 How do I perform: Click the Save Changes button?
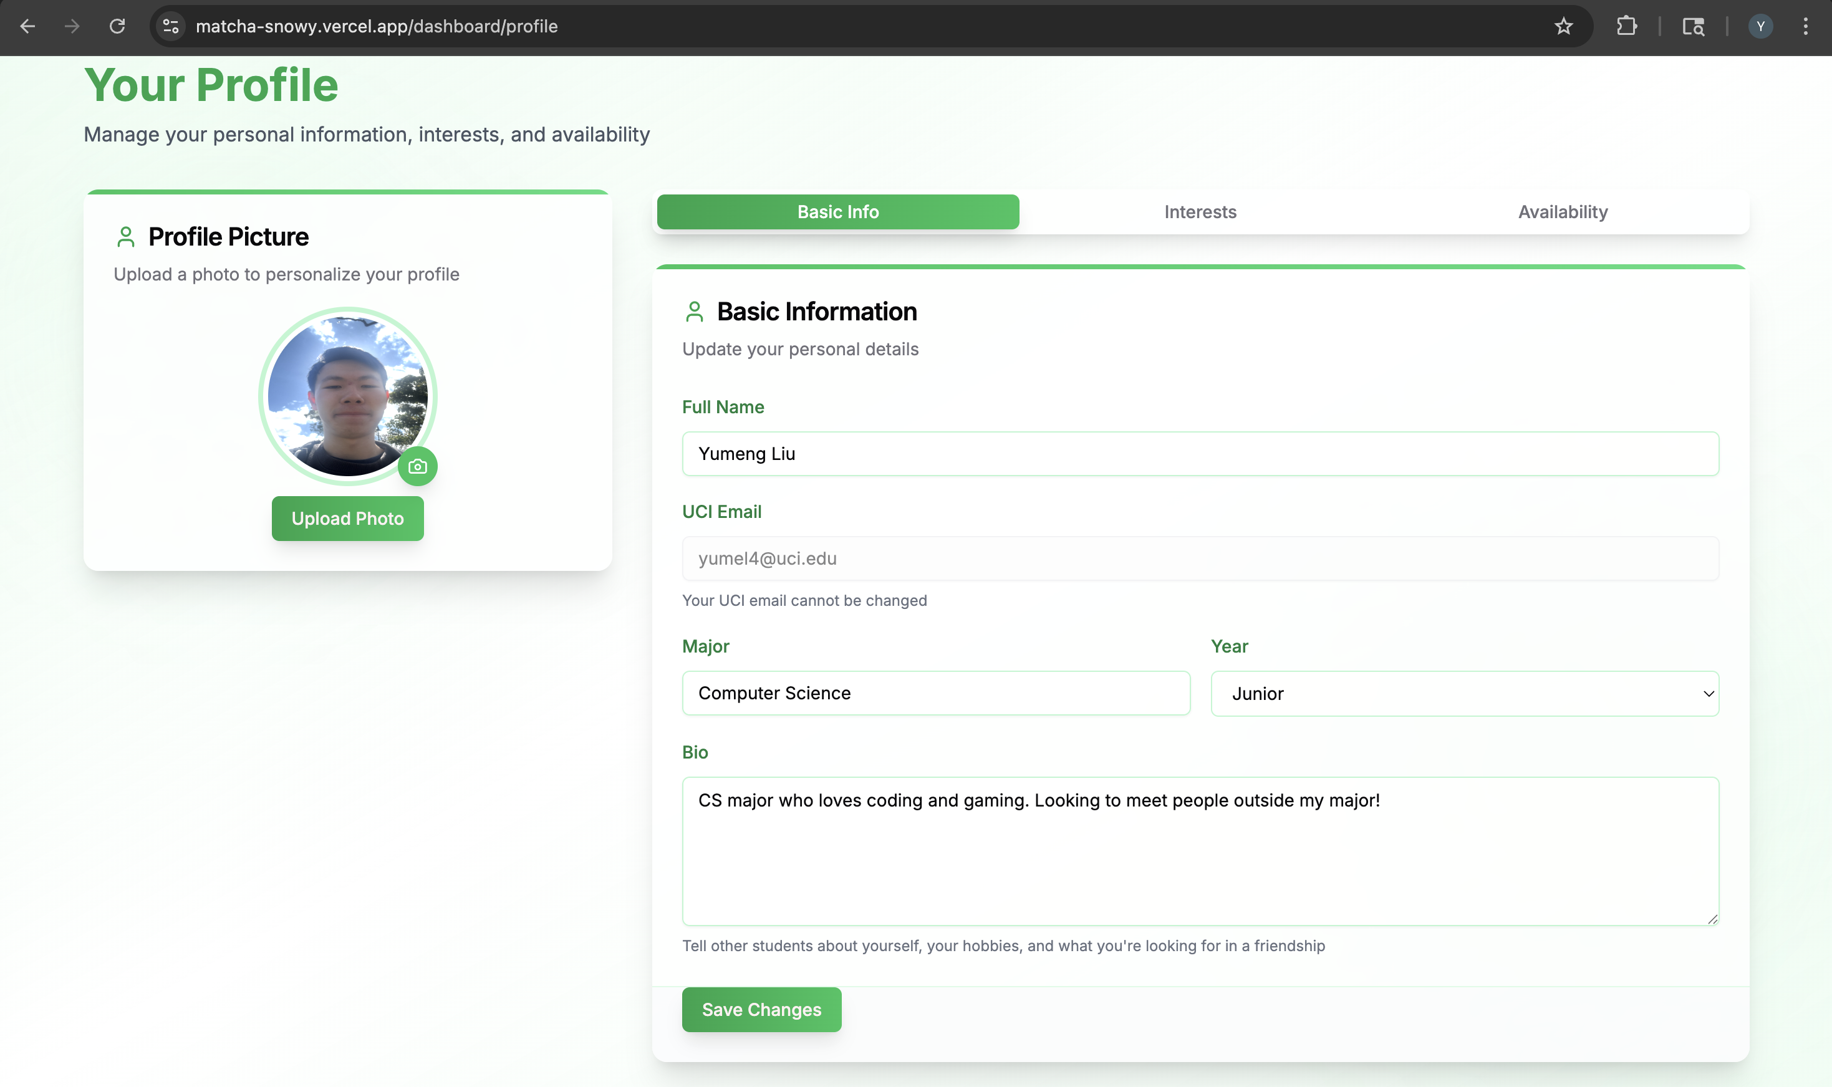(761, 1009)
